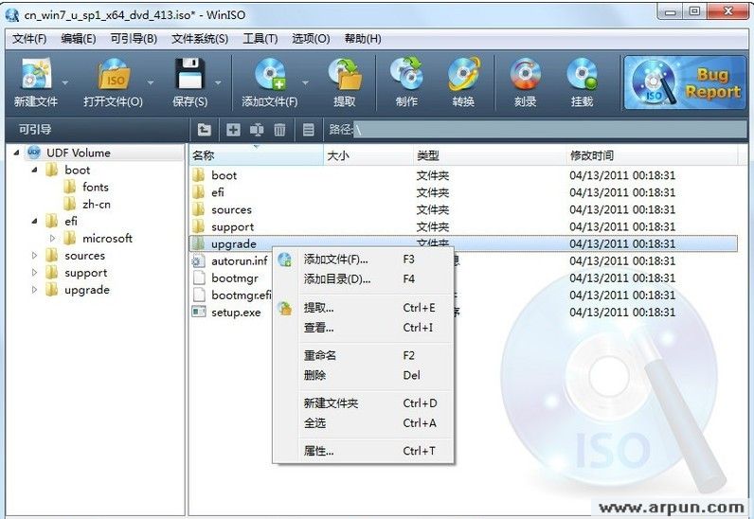Click the 制作 (Make) disc icon
The height and width of the screenshot is (519, 754).
(x=407, y=76)
